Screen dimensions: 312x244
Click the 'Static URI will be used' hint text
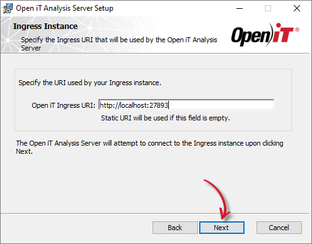[x=165, y=118]
